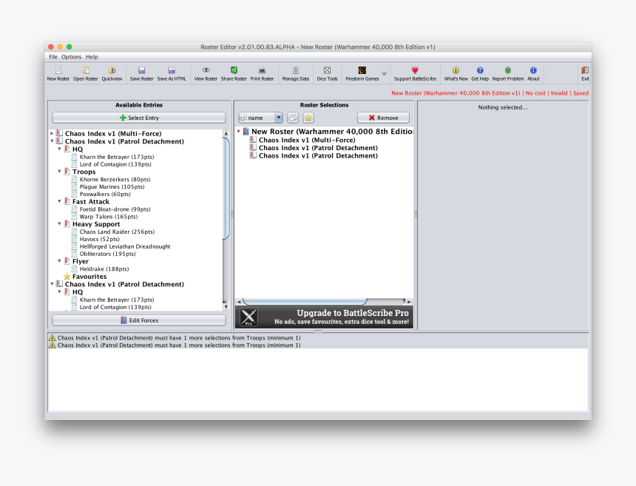
Task: Click the Select Entry button
Action: click(x=139, y=118)
